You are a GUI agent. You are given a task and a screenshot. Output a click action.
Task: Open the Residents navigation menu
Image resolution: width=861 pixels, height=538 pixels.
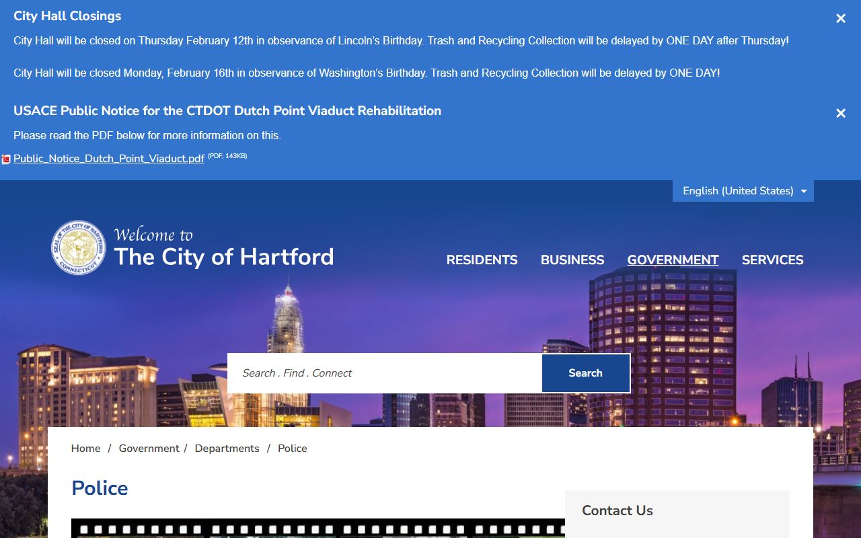(482, 260)
